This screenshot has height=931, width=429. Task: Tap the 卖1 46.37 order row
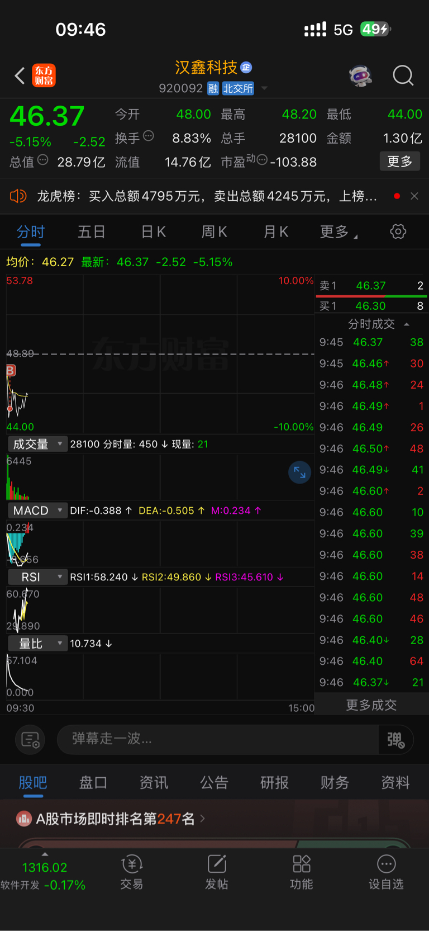pos(371,286)
